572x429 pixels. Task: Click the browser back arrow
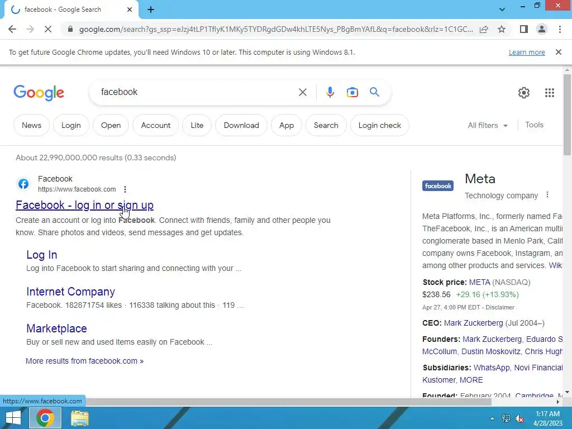click(x=12, y=29)
